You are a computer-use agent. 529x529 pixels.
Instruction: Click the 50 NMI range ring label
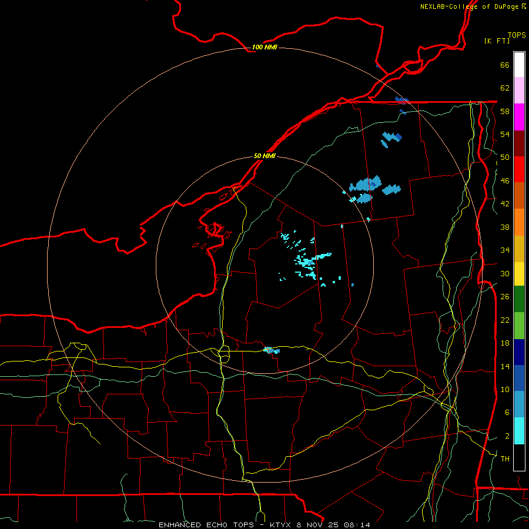[x=264, y=156]
